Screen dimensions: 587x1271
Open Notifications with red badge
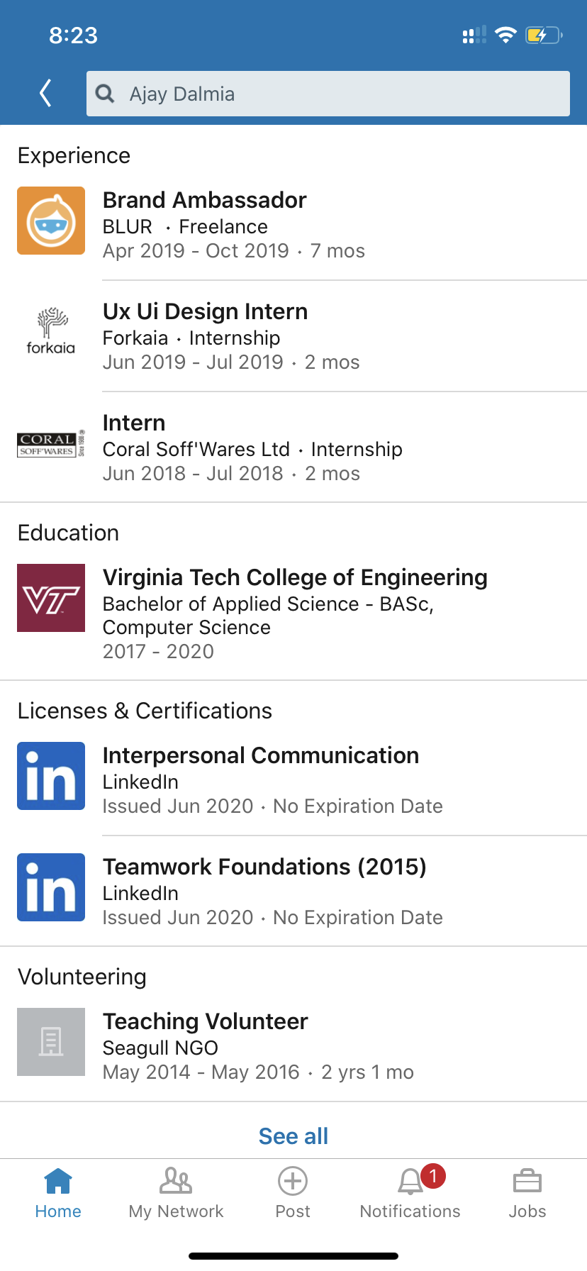(x=410, y=1194)
